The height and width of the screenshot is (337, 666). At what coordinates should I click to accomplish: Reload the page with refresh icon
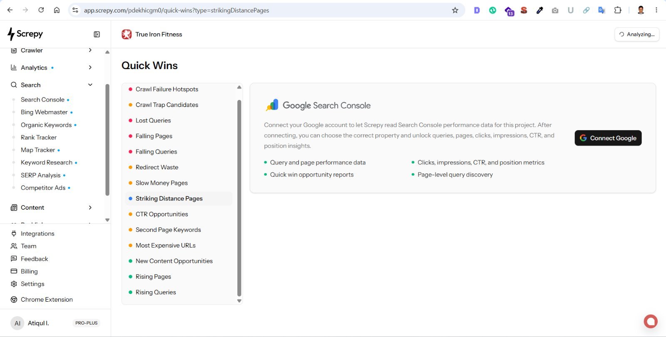click(x=41, y=10)
